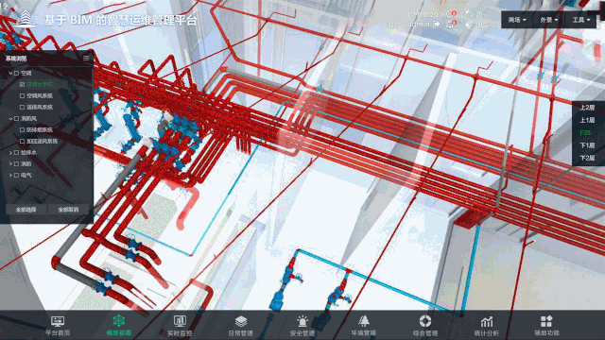Screen dimensions: 605x340
Task: Open 综合管理 ring icon in bottom bar
Action: pos(424,321)
